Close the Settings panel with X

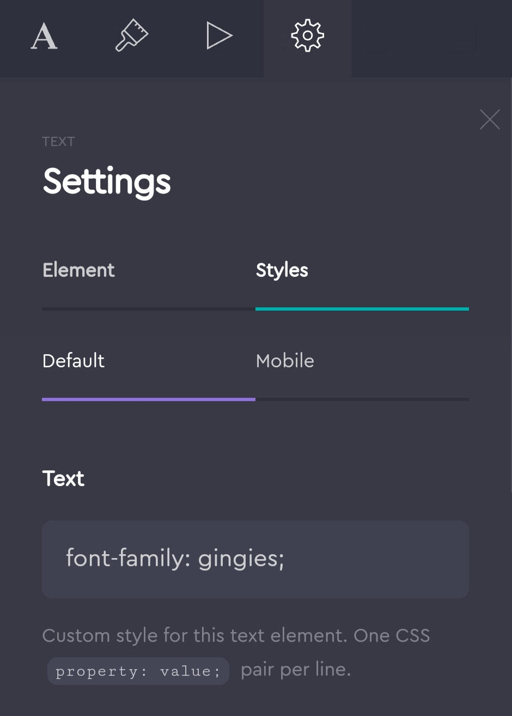click(490, 119)
